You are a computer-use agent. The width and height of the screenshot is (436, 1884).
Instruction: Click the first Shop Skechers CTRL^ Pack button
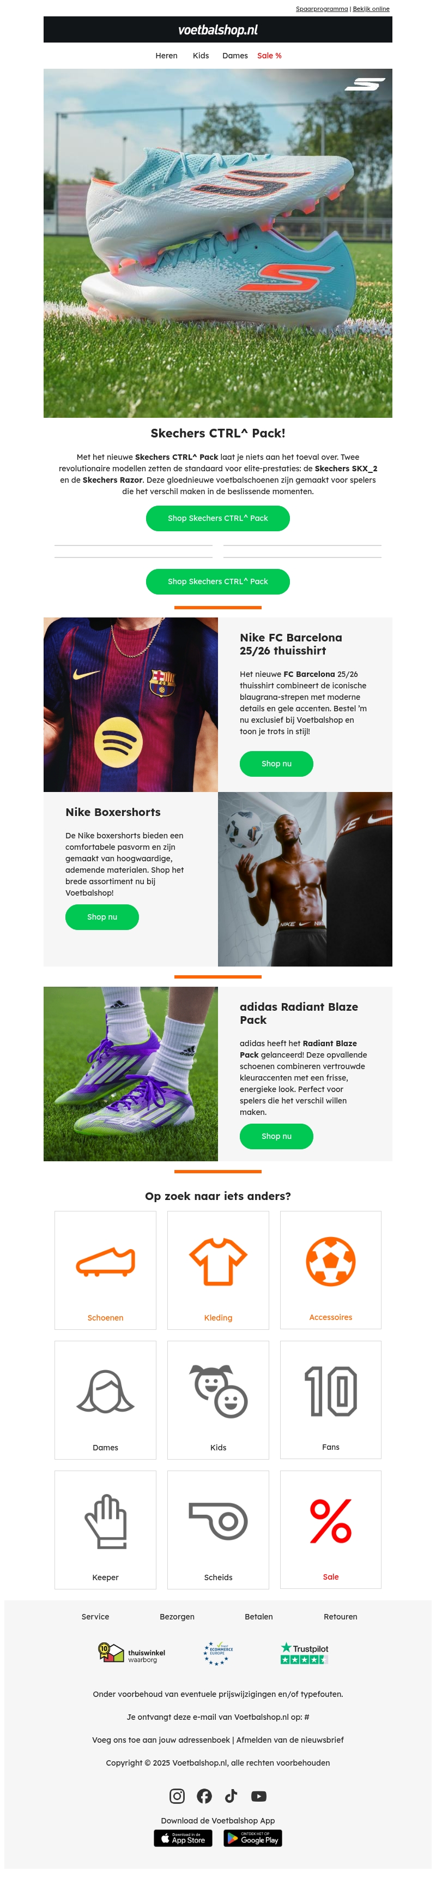pos(217,518)
